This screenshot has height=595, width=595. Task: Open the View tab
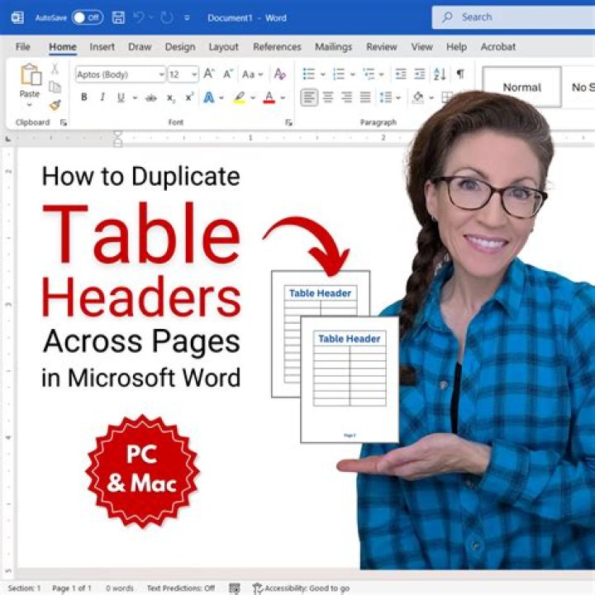(x=422, y=46)
